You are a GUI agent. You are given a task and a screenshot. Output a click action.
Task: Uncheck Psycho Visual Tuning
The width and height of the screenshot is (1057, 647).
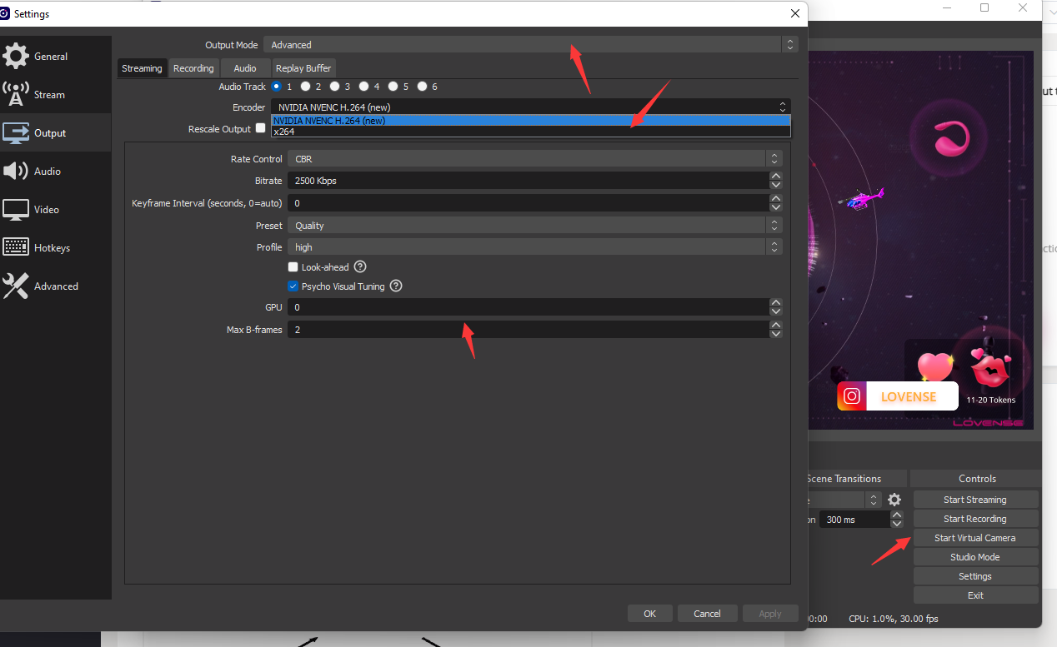coord(293,286)
